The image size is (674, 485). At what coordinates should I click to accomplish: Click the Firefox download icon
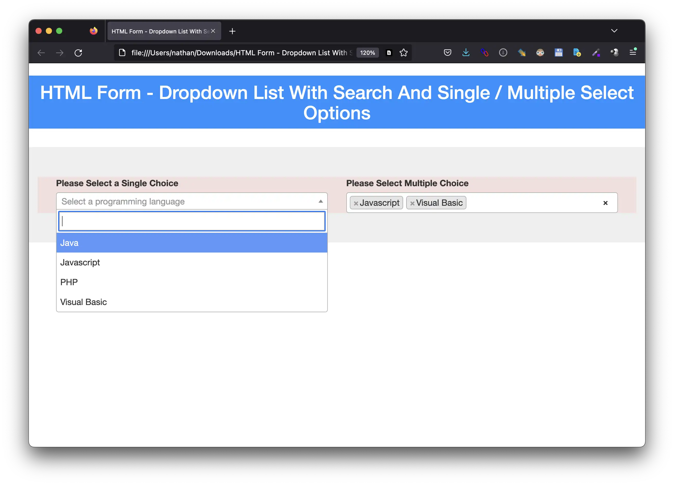click(466, 52)
